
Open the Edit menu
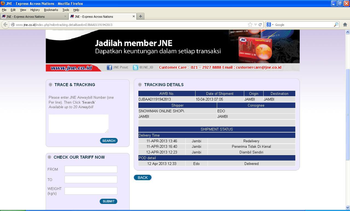coord(13,10)
